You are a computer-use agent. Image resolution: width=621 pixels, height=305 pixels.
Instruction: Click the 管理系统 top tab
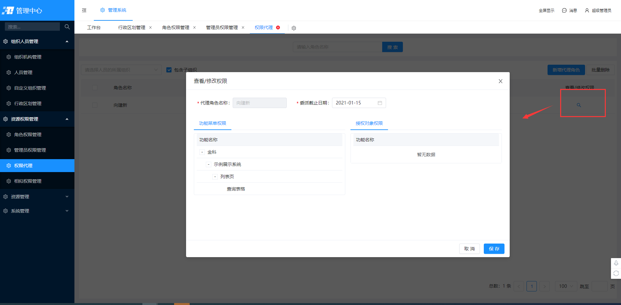(113, 10)
